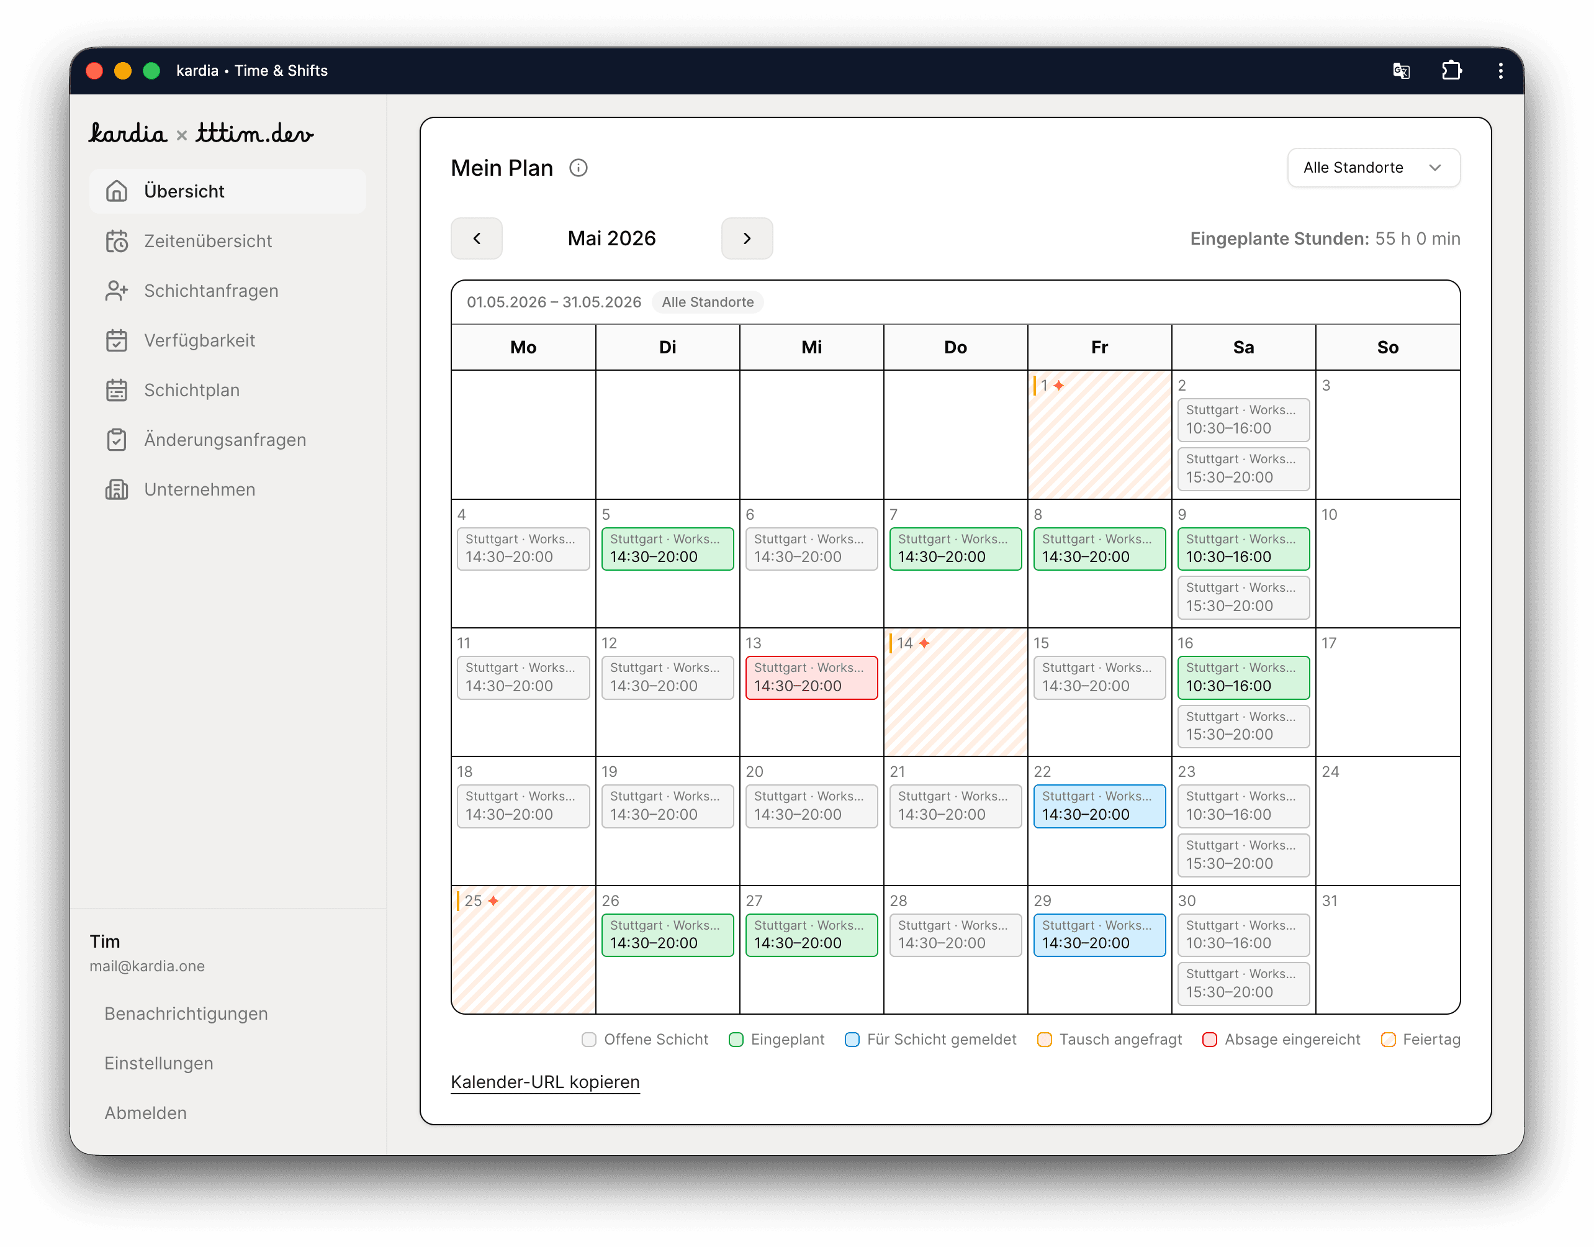Viewport: 1594px width, 1247px height.
Task: Click the Für Schicht gemeldet blue swatch
Action: (852, 1040)
